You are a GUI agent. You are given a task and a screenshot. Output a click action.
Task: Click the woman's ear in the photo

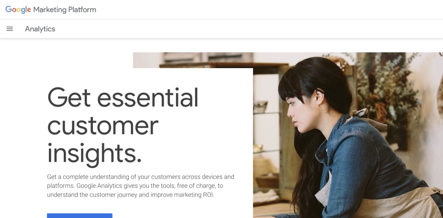tap(319, 97)
